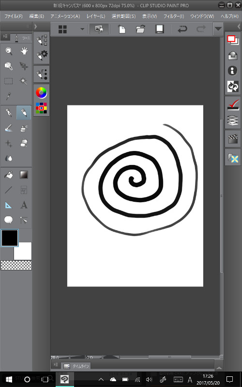Select the Gradient tool

(24, 175)
